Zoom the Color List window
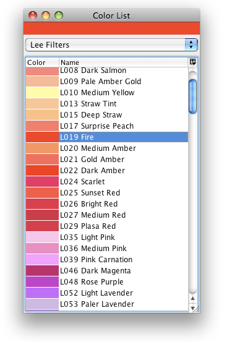 click(59, 15)
